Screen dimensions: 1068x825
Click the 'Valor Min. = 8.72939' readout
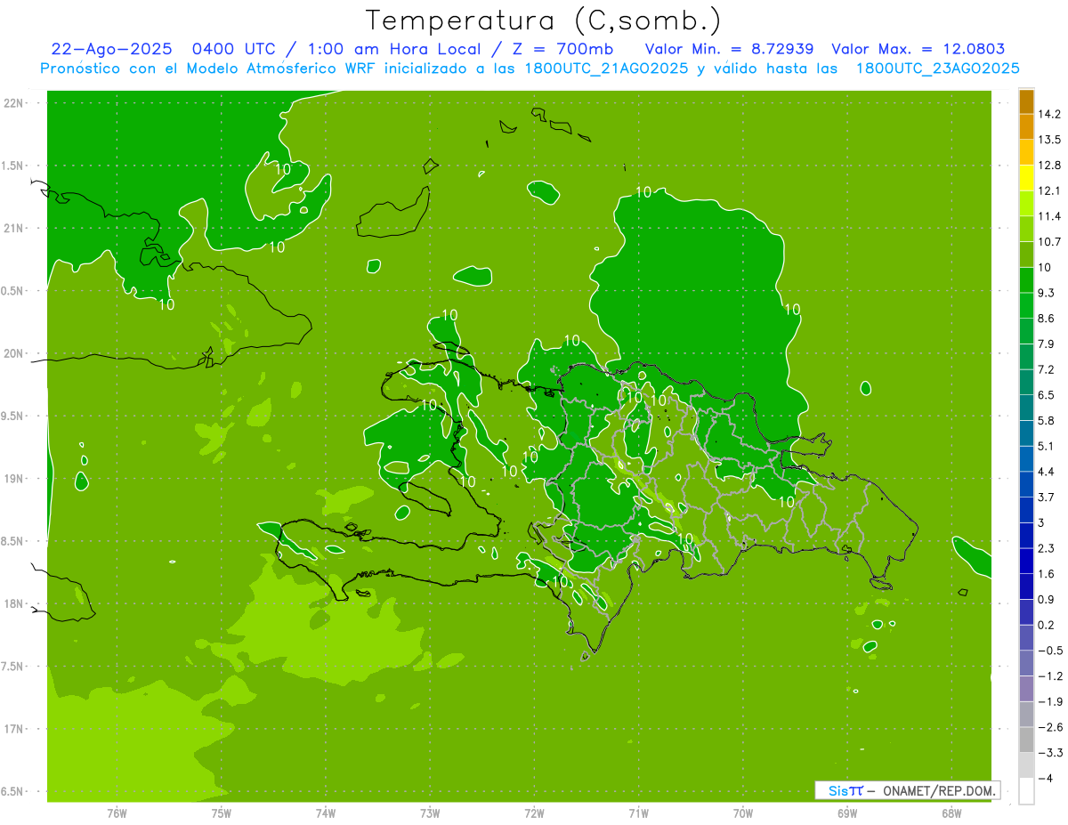click(729, 49)
